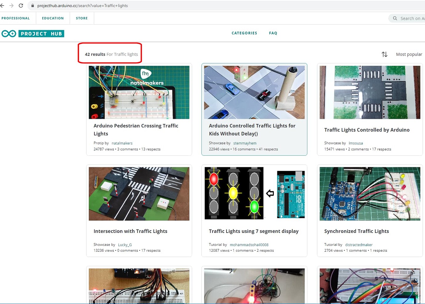Click the author link Lucky_G
The height and width of the screenshot is (304, 425).
[125, 245]
